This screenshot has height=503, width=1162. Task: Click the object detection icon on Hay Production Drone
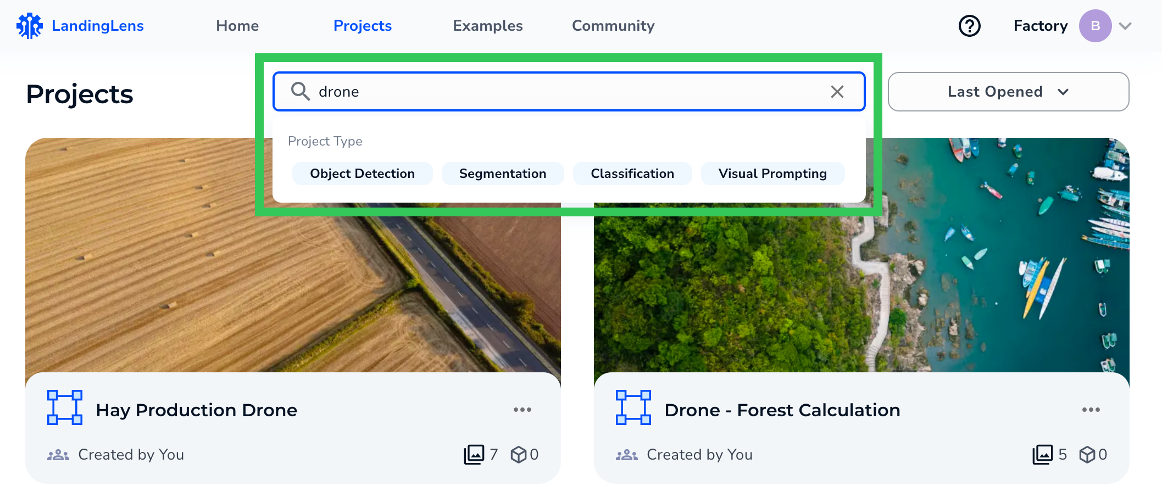(64, 408)
